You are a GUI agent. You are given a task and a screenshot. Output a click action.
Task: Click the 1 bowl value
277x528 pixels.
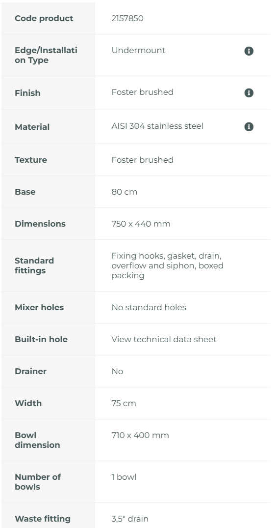pos(124,477)
